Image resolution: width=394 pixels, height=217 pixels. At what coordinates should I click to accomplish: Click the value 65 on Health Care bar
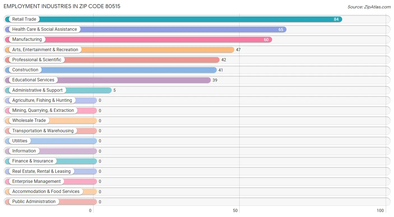click(x=281, y=30)
